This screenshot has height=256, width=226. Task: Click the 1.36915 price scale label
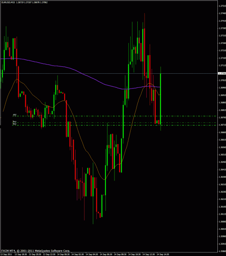222,95
